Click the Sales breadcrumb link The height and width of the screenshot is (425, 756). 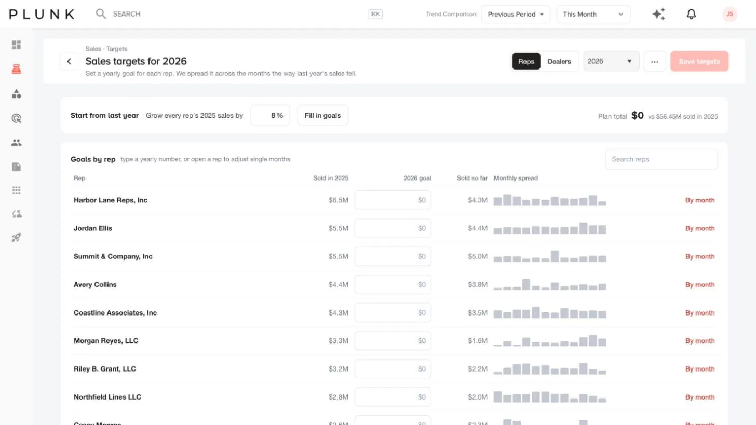point(93,49)
